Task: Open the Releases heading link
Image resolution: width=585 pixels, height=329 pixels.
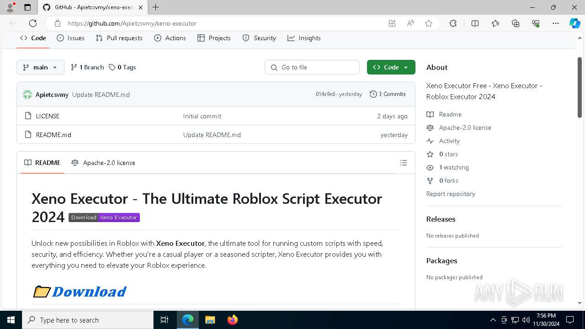Action: point(441,219)
